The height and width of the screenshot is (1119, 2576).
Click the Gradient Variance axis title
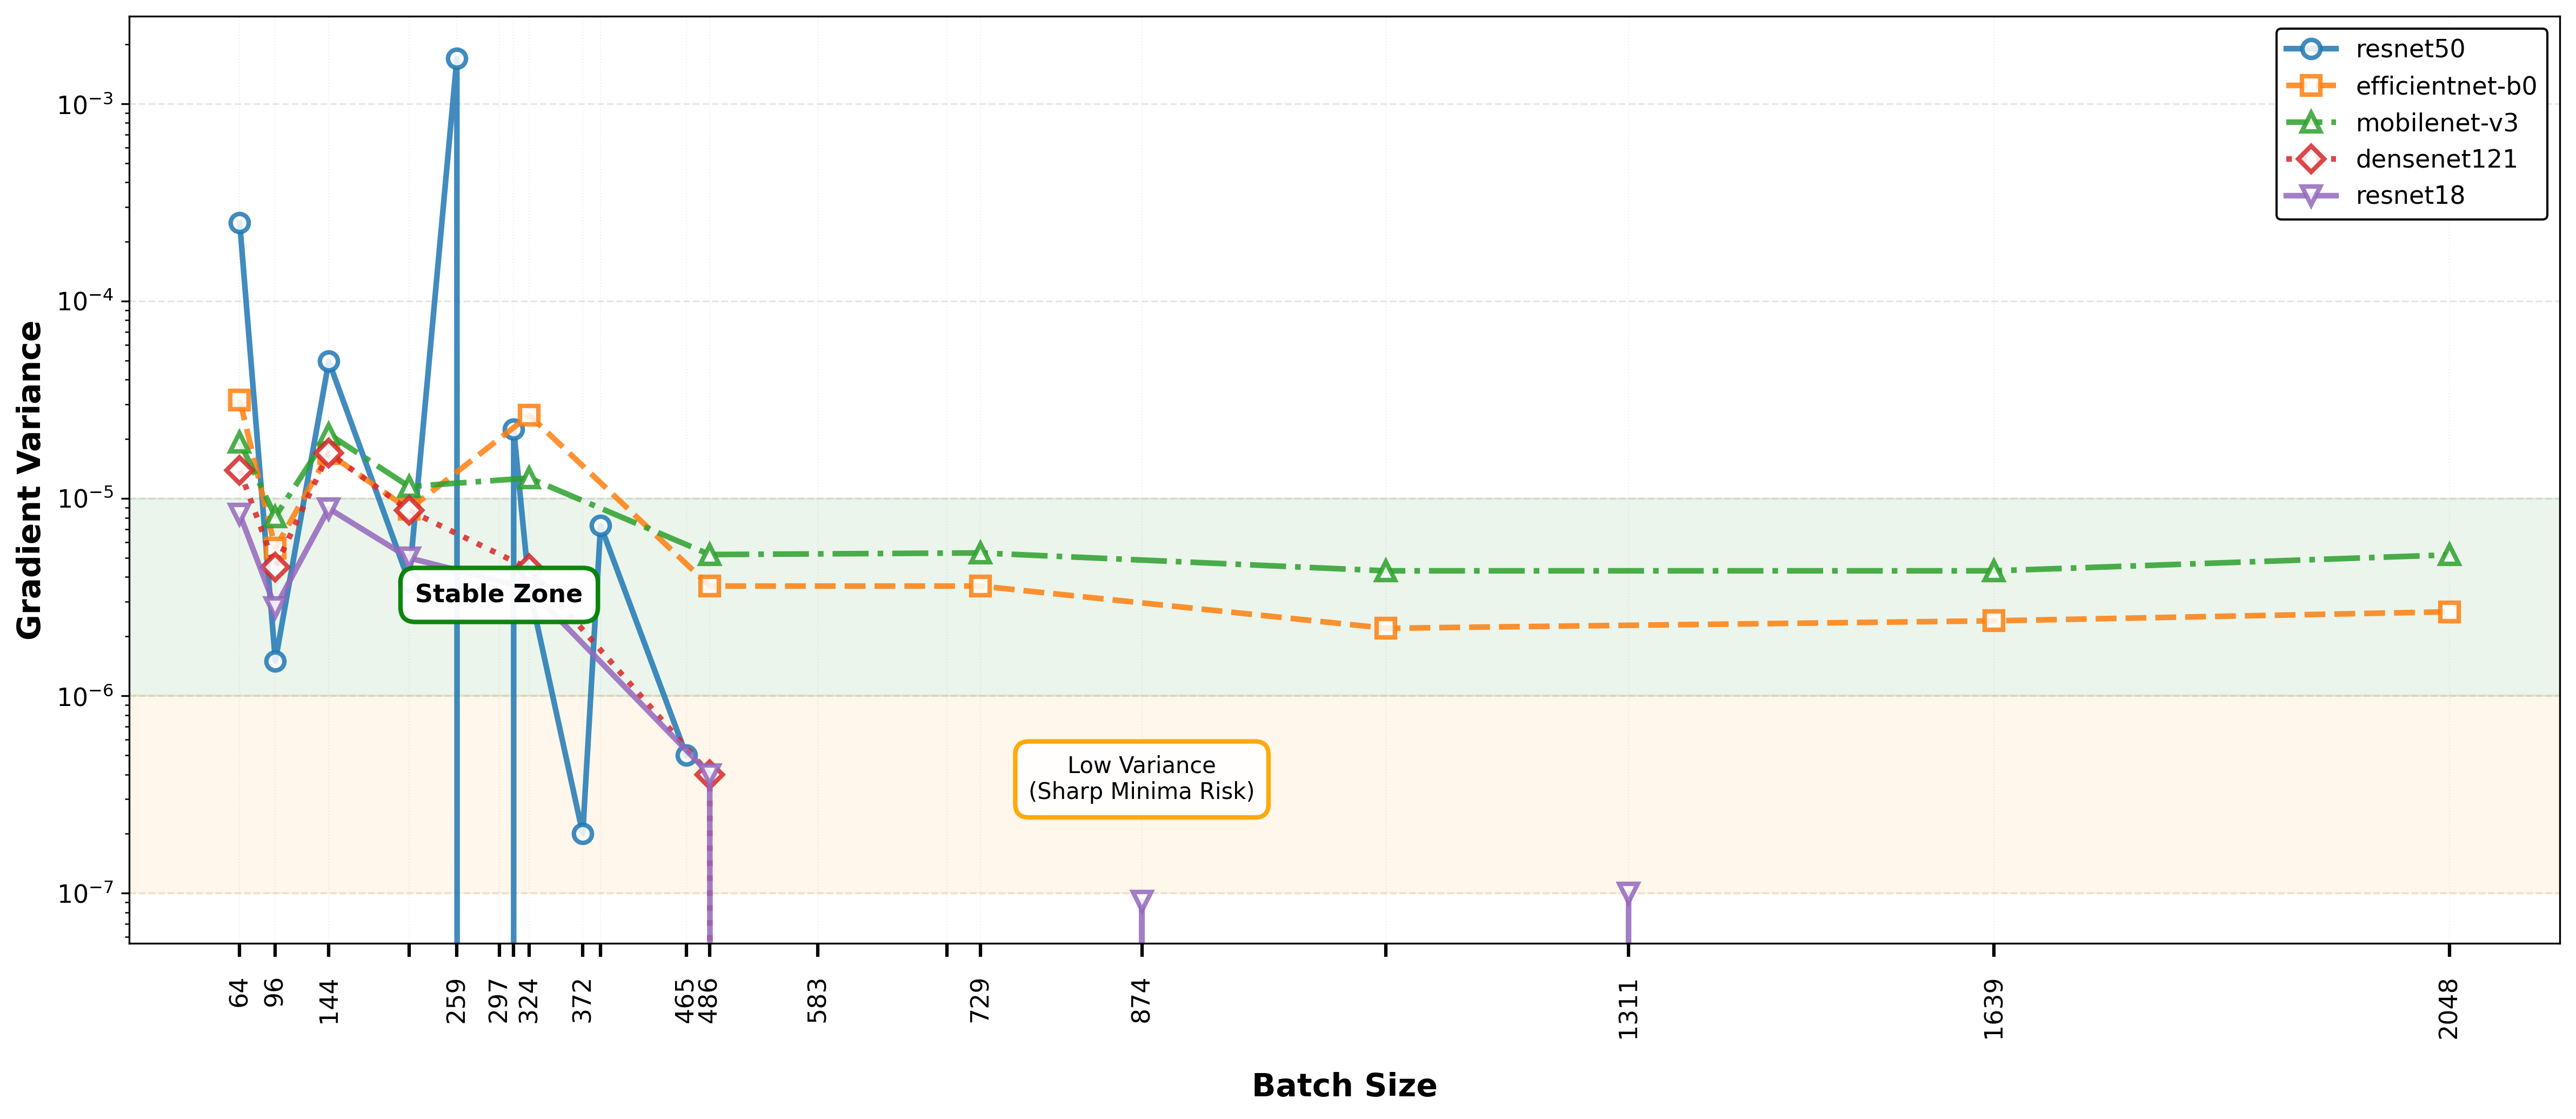tap(30, 480)
